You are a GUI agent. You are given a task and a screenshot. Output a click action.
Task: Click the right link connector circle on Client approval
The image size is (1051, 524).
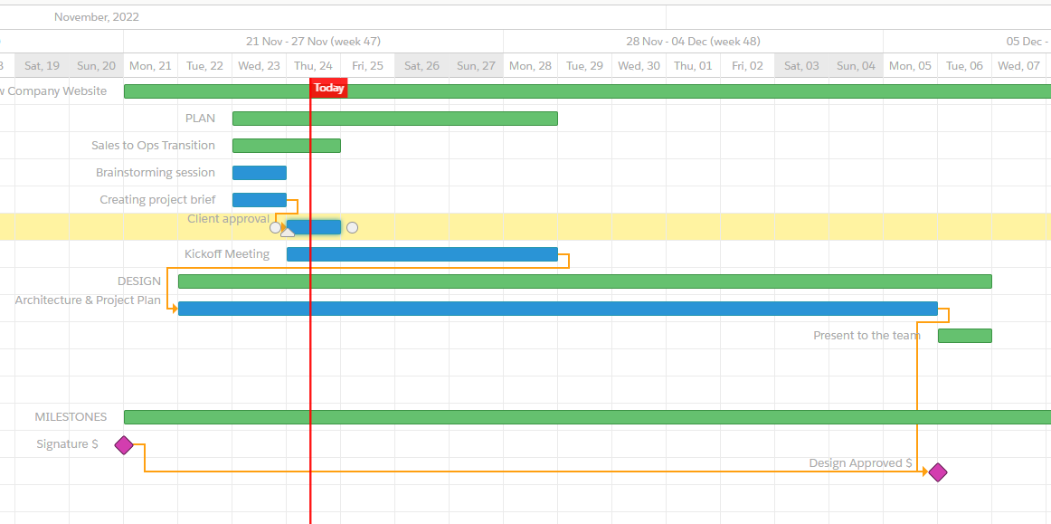coord(353,227)
